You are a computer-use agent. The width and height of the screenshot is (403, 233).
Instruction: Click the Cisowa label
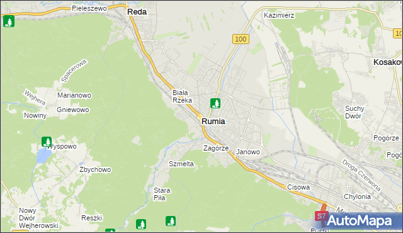tap(298, 187)
